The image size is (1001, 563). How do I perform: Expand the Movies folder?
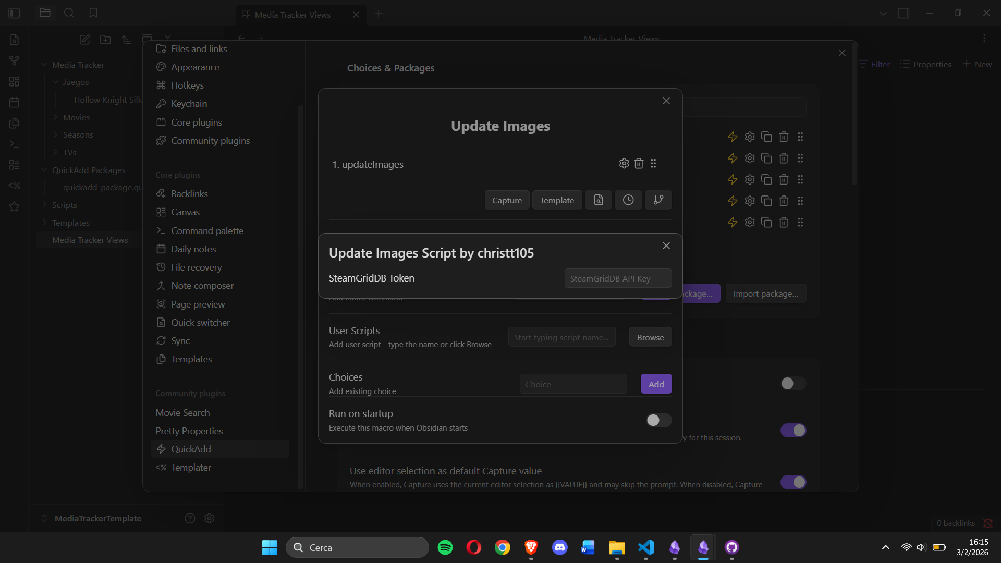pyautogui.click(x=56, y=117)
